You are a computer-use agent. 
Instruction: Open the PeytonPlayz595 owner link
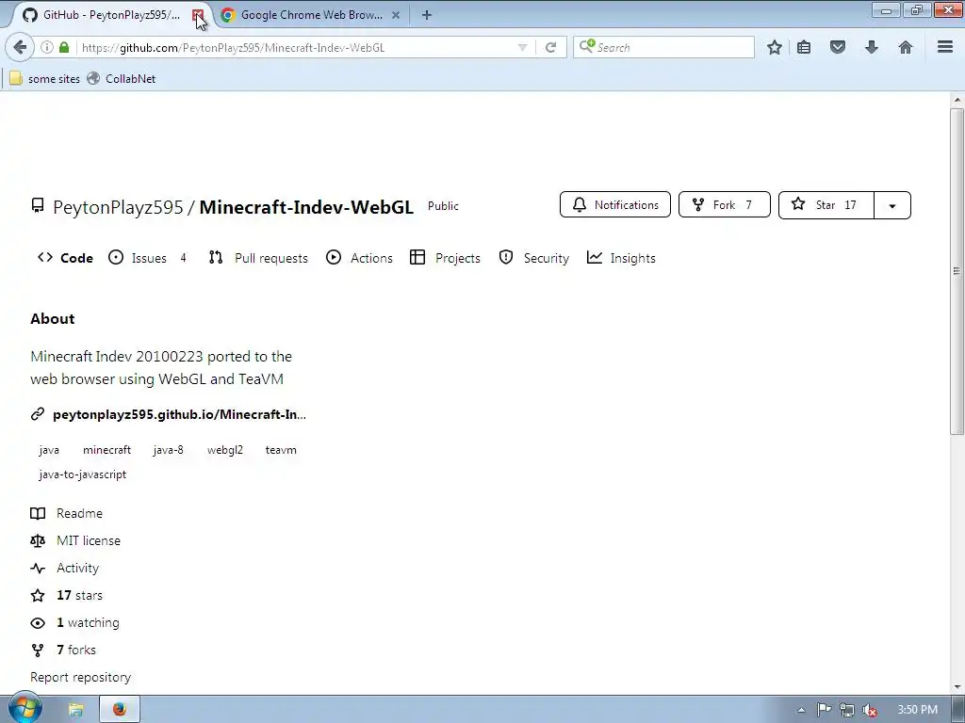118,207
